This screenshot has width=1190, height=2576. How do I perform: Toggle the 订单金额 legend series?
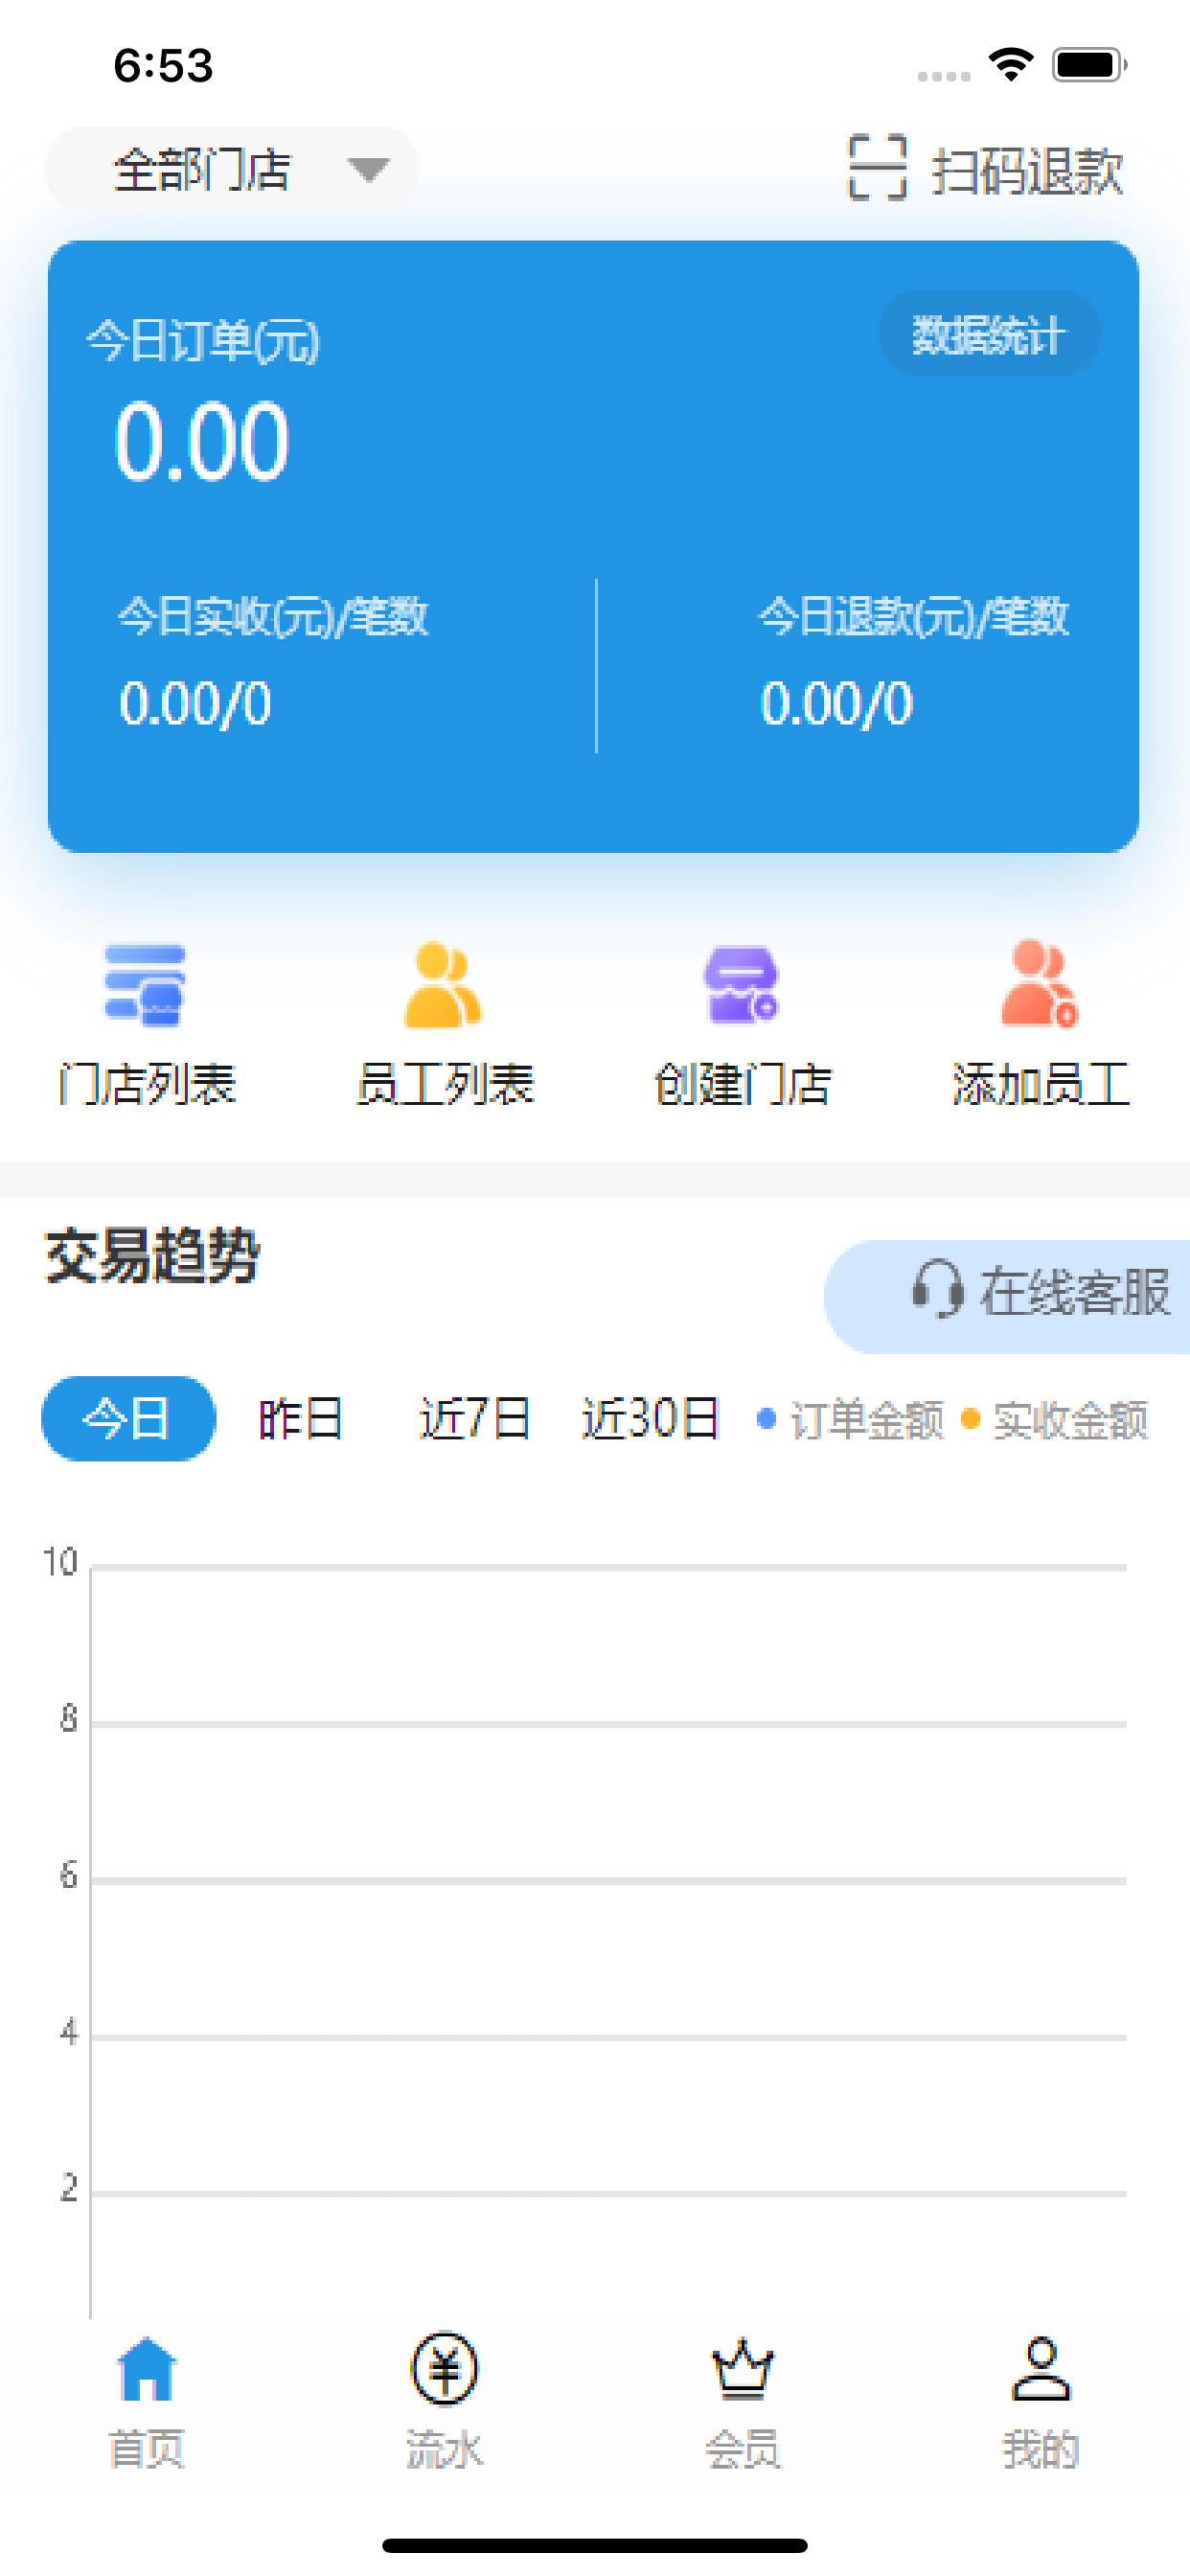click(x=851, y=1420)
